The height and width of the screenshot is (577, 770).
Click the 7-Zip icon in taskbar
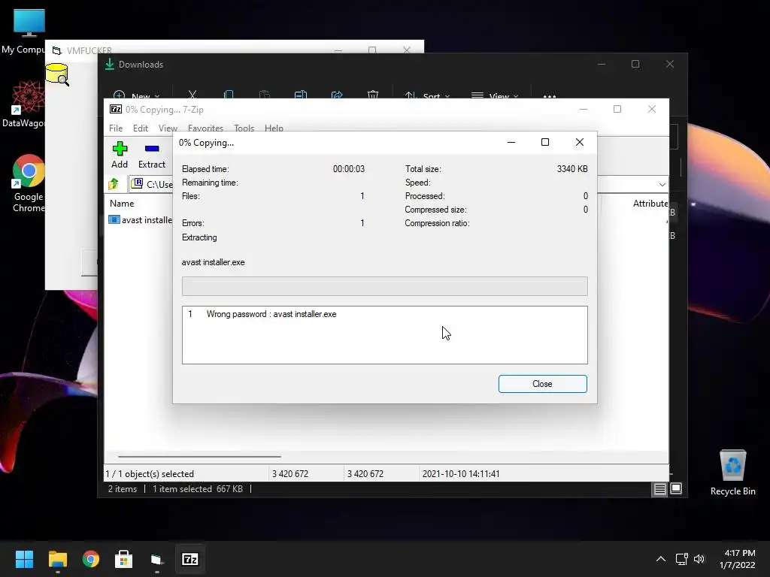[x=190, y=559]
